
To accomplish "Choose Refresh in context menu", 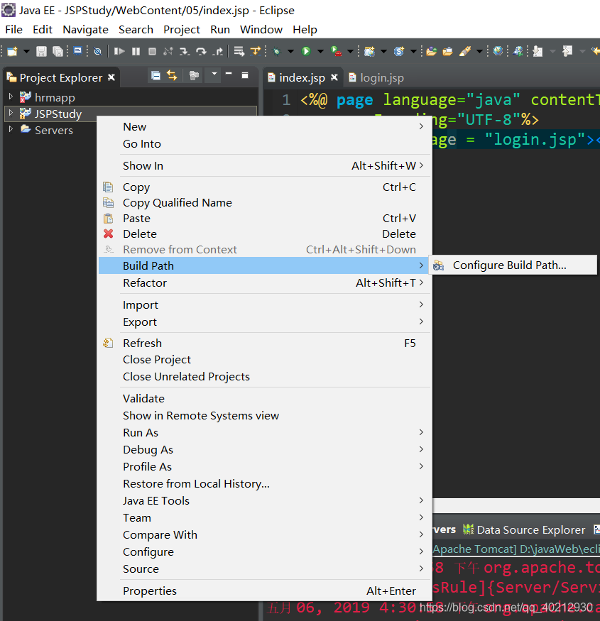I will tap(265, 343).
